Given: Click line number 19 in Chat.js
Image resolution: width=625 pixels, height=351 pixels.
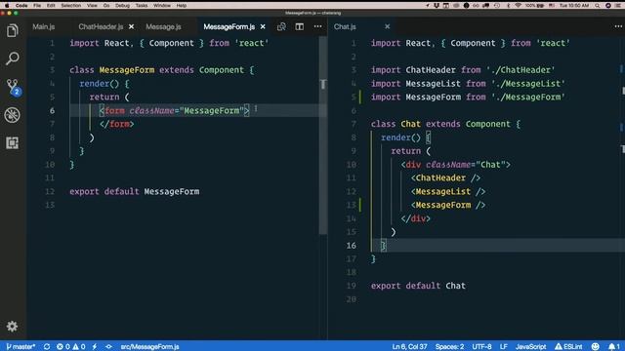Looking at the screenshot, I should pyautogui.click(x=351, y=286).
